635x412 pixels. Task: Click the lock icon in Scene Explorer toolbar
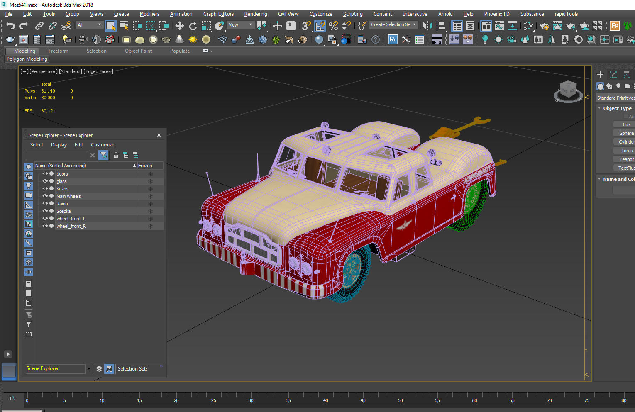pyautogui.click(x=116, y=155)
